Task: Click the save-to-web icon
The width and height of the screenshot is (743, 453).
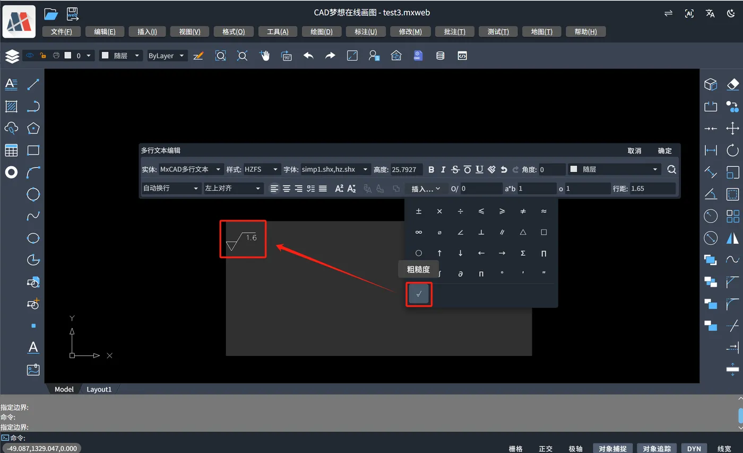Action: (73, 14)
